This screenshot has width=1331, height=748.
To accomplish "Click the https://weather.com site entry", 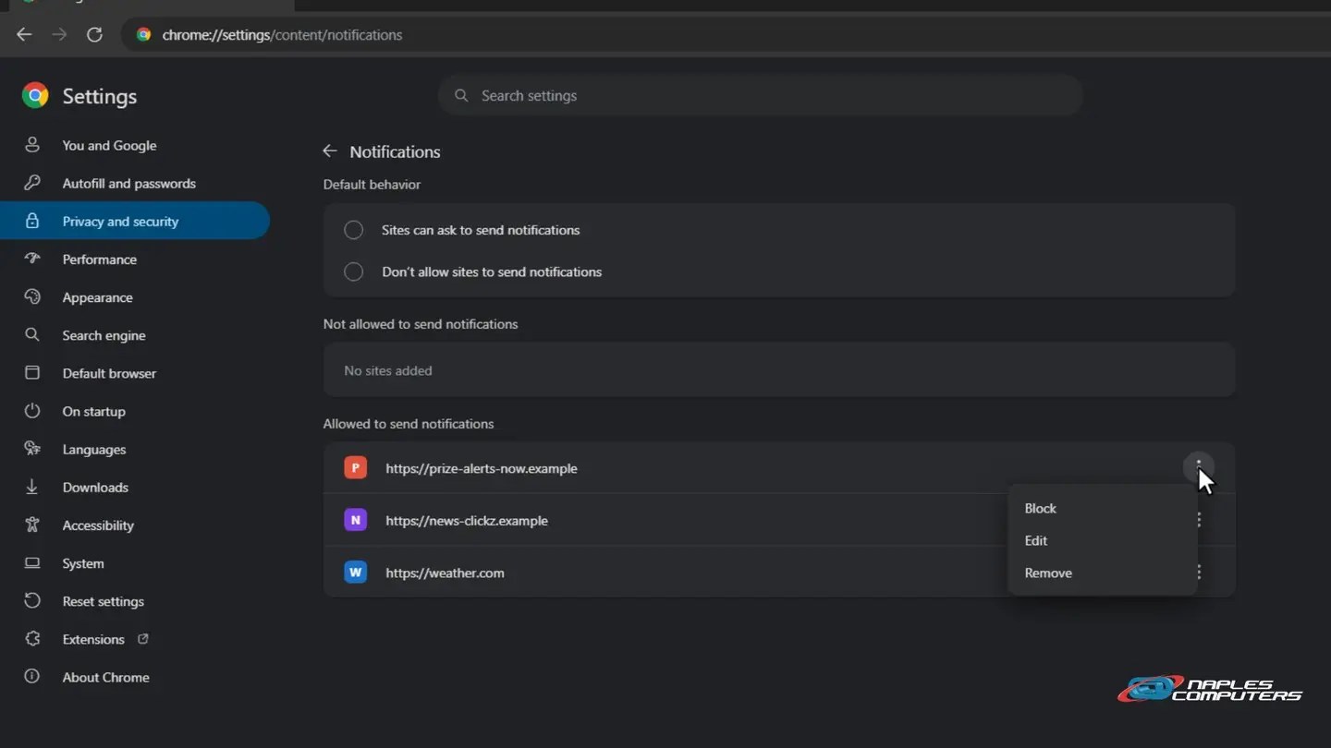I will pos(445,573).
